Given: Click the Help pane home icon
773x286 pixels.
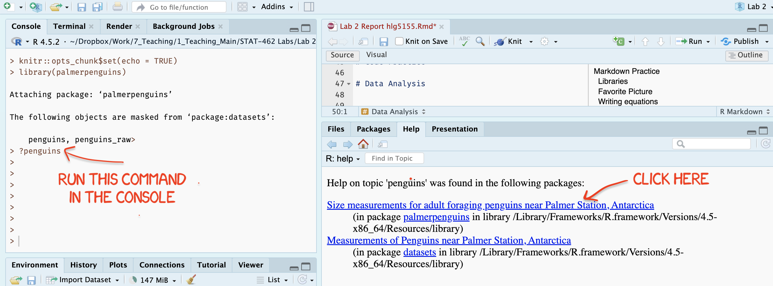Looking at the screenshot, I should (x=363, y=144).
